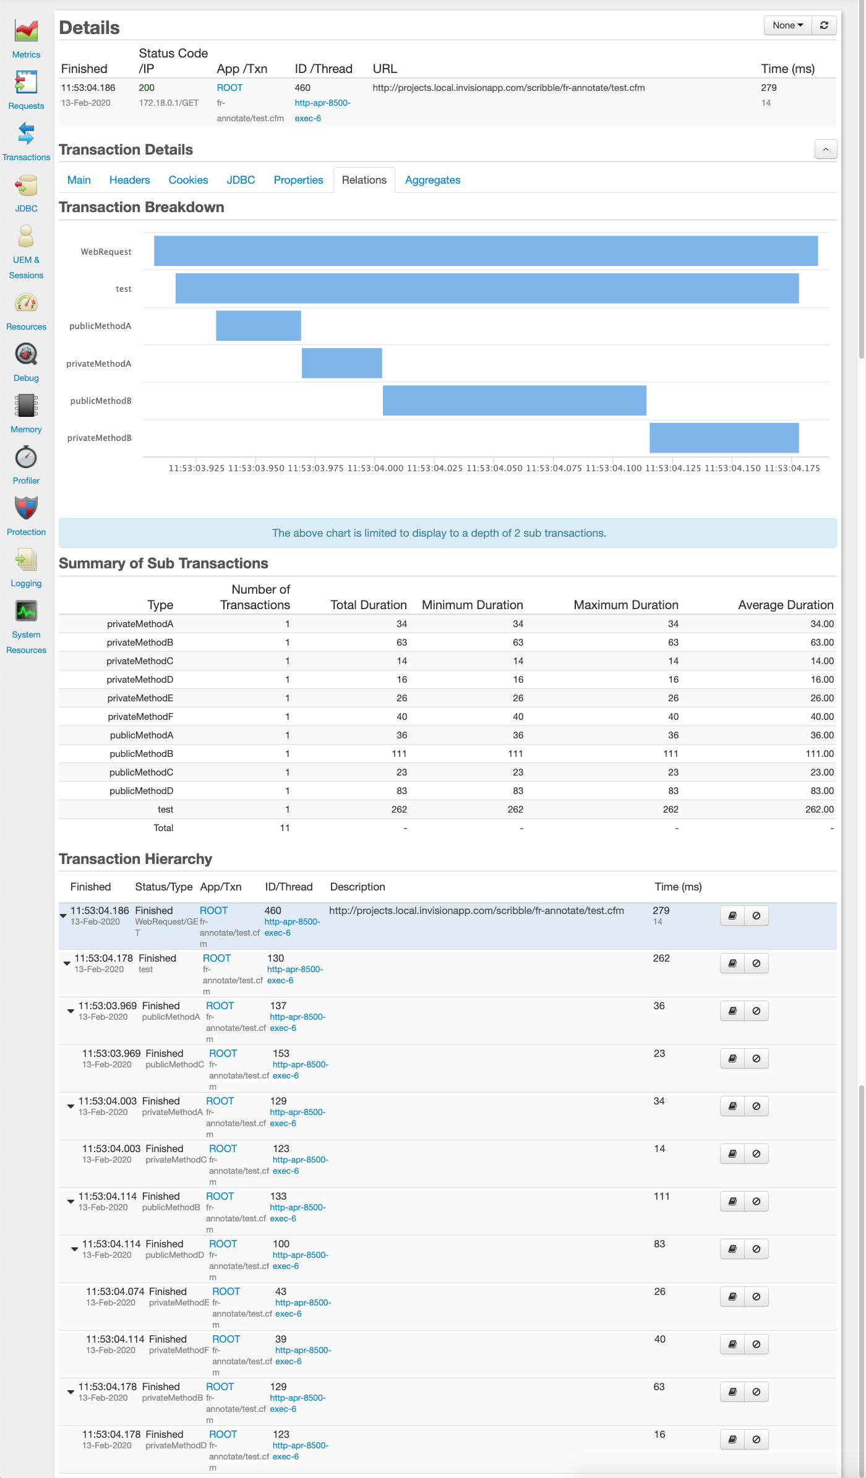This screenshot has width=866, height=1478.
Task: Collapse the root WebRequest hierarchy row
Action: (x=63, y=916)
